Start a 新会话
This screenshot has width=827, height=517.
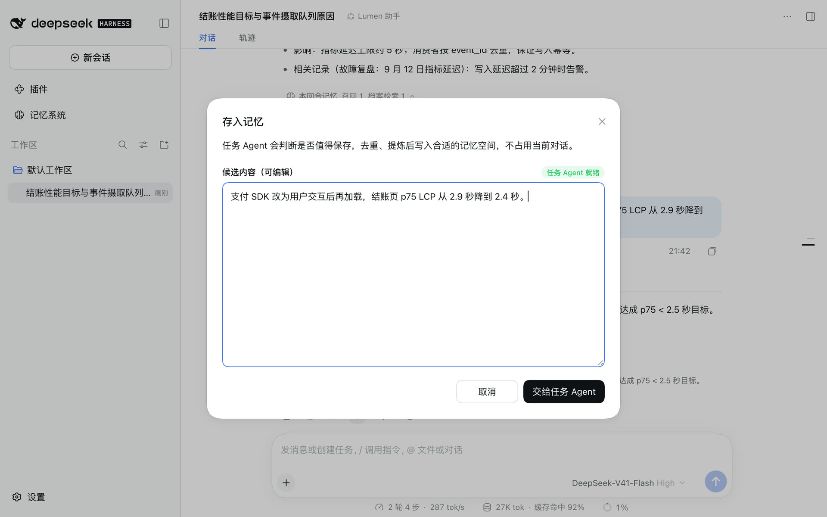(x=90, y=57)
